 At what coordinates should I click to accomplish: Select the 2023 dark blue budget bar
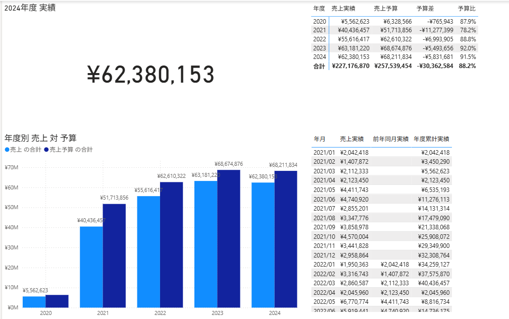coord(229,238)
